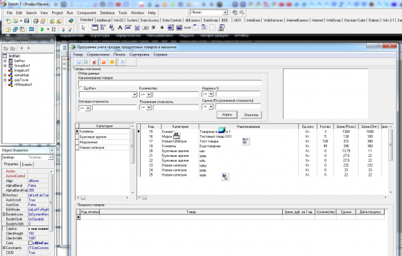Select the arrow pointer tool in the component palette
The height and width of the screenshot is (256, 402).
(83, 28)
